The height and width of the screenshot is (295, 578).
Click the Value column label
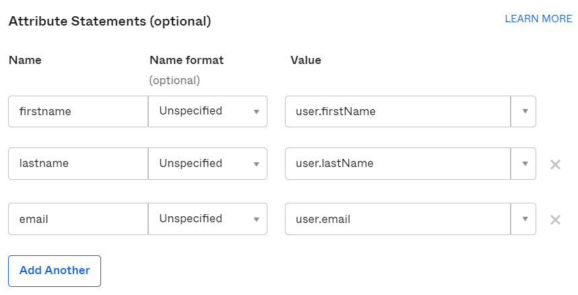305,60
